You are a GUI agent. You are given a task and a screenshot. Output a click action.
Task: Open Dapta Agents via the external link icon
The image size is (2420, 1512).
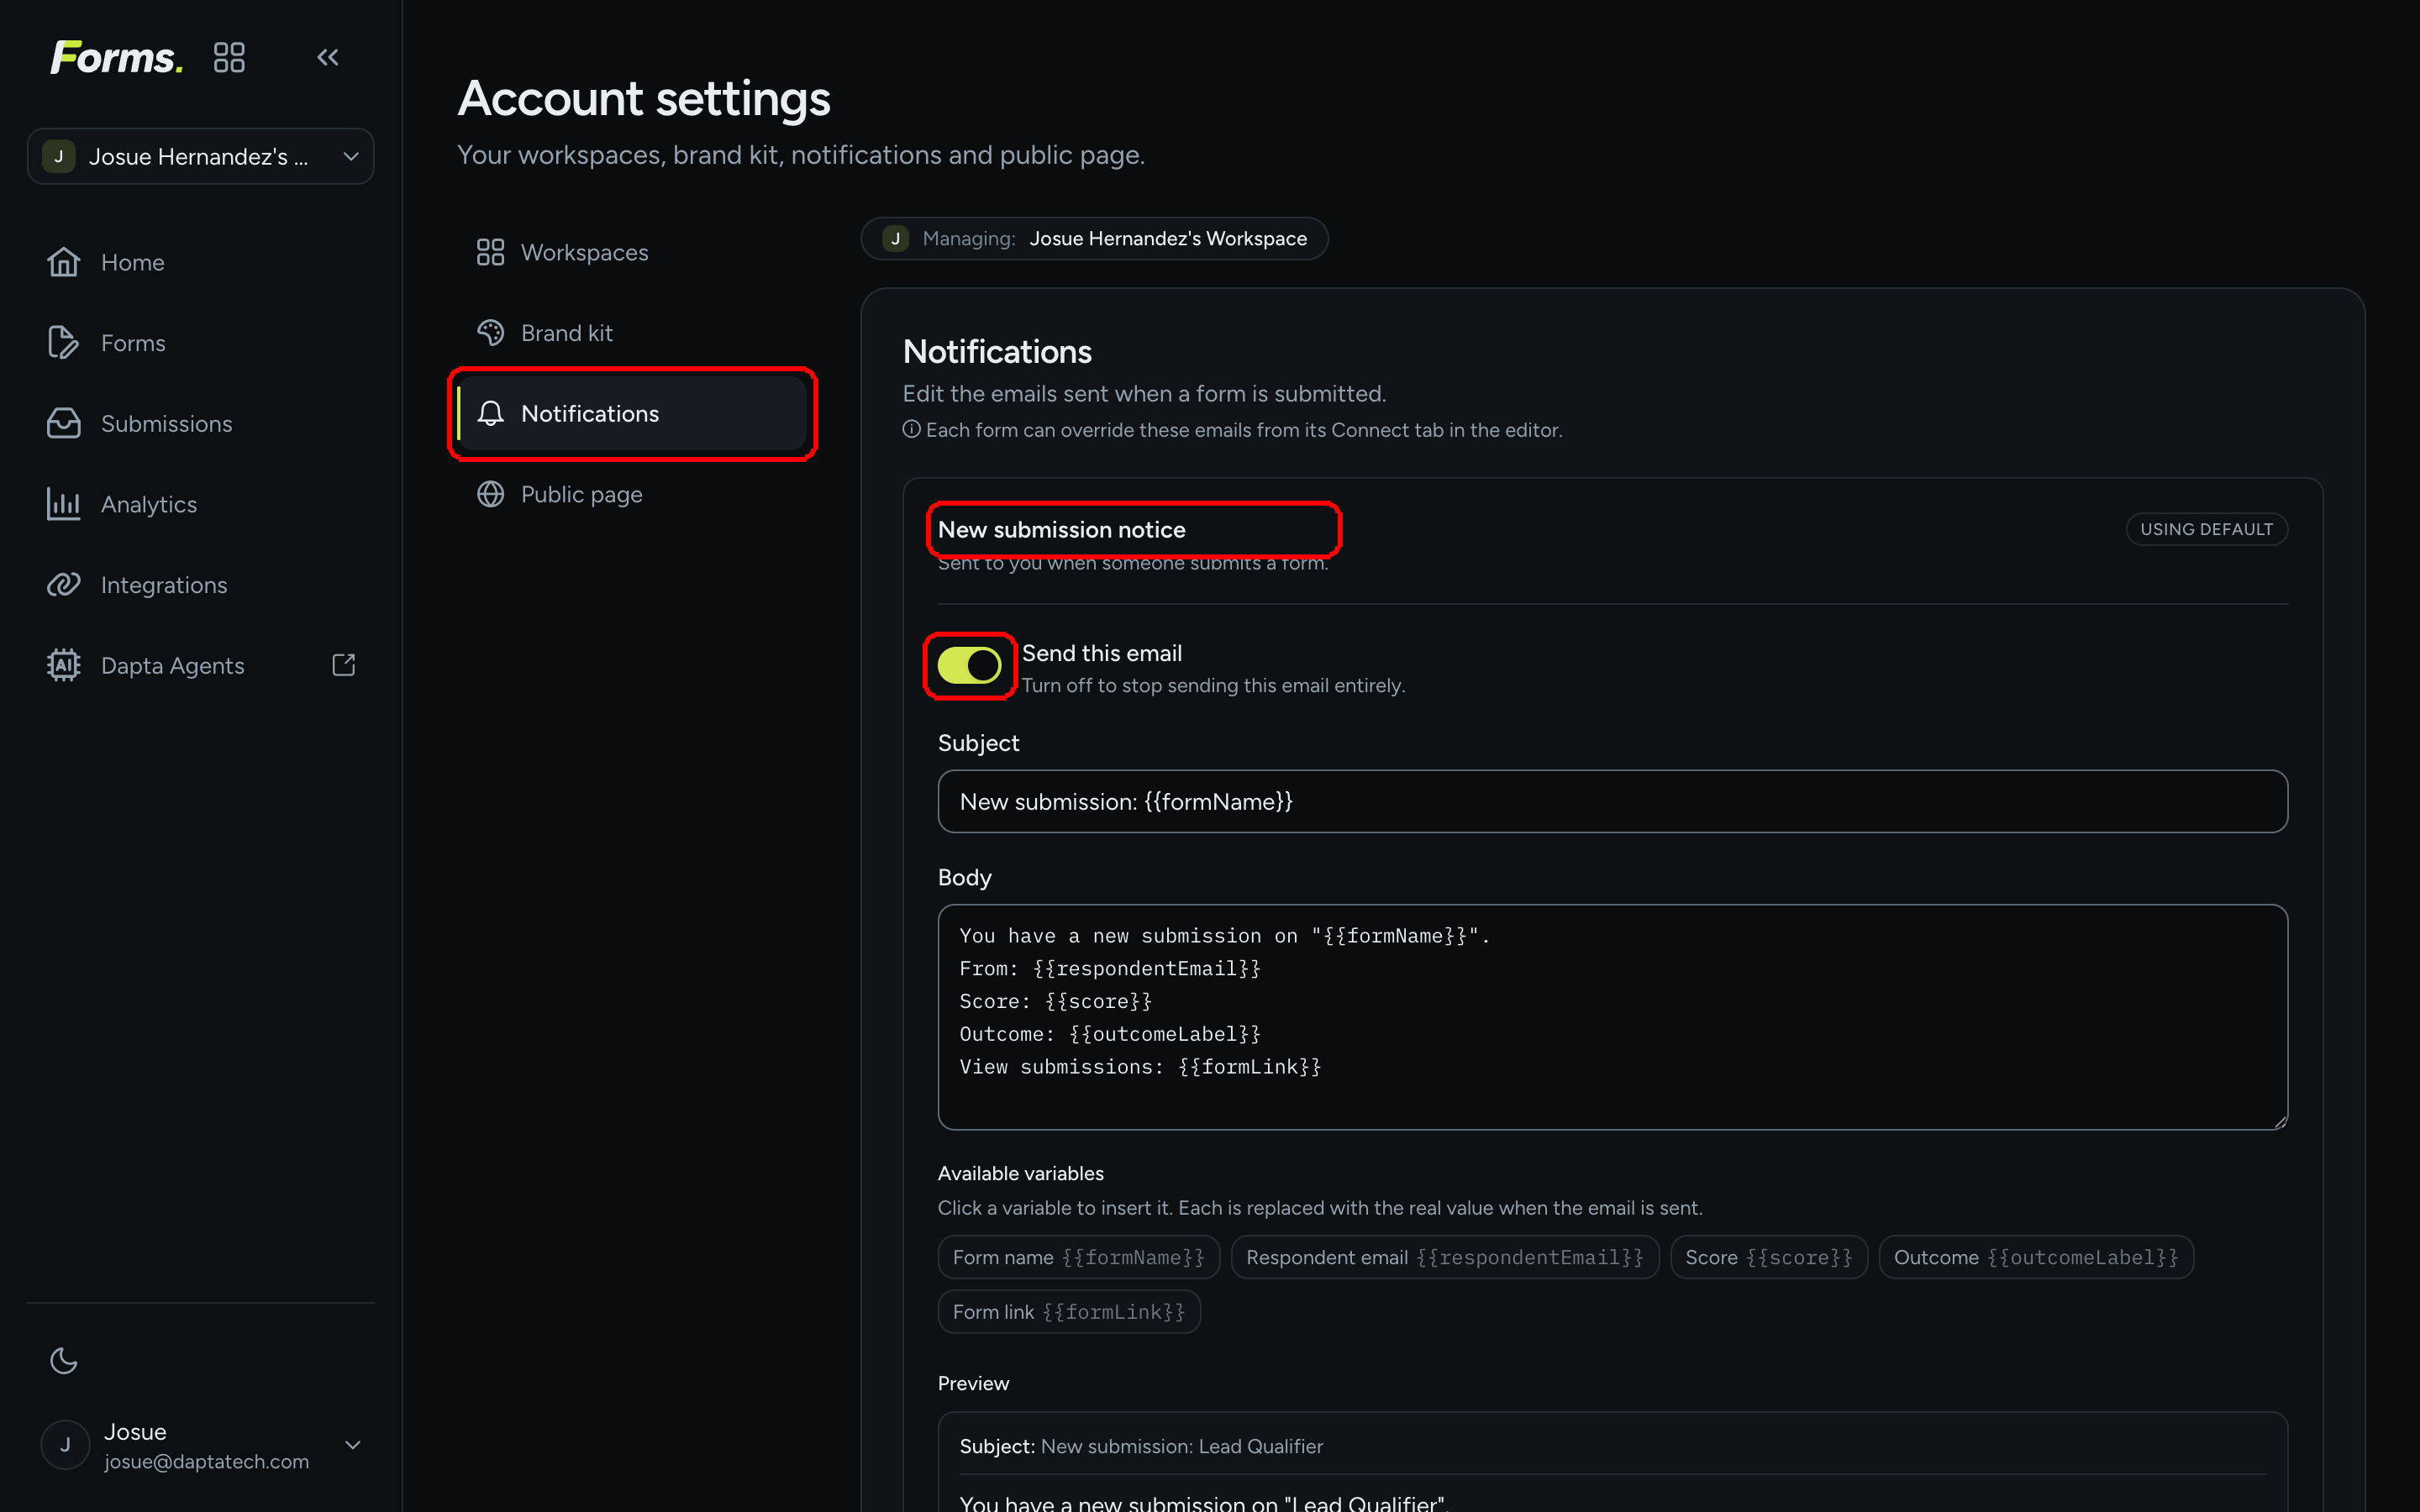[344, 665]
